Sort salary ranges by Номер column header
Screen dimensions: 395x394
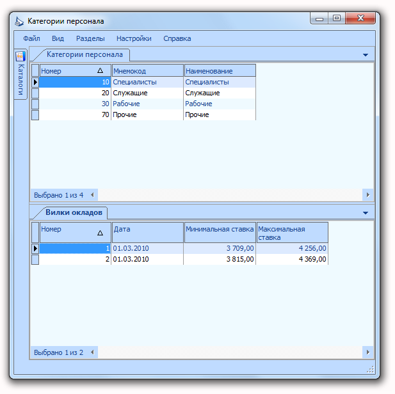coord(76,233)
